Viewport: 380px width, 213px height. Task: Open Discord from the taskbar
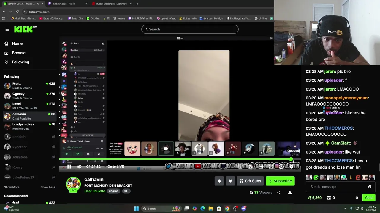click(x=244, y=209)
